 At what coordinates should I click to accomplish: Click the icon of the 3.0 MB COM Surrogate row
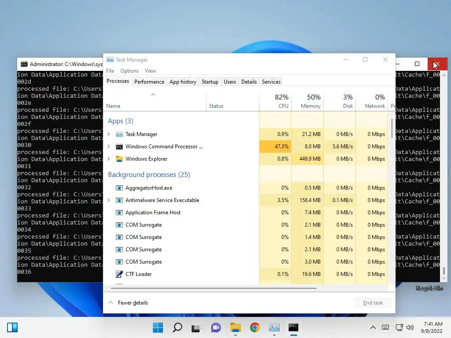(x=119, y=262)
